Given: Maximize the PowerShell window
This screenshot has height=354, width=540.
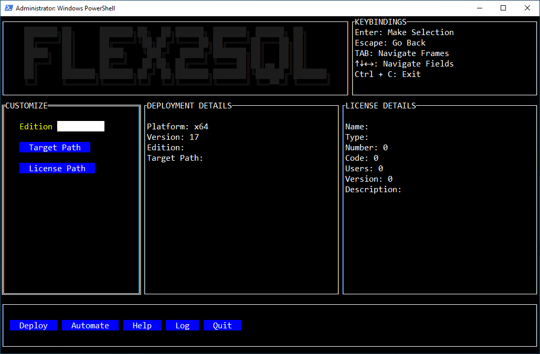Looking at the screenshot, I should tap(503, 8).
